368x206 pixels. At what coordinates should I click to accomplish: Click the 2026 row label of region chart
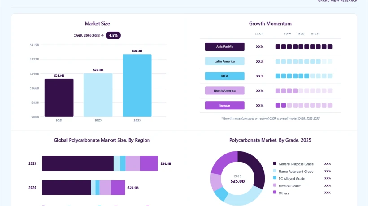(32, 188)
